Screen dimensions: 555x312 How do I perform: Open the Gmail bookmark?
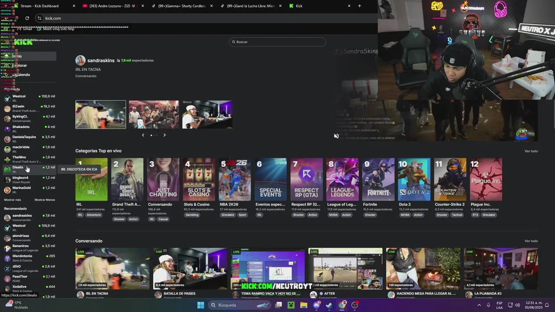[24, 29]
